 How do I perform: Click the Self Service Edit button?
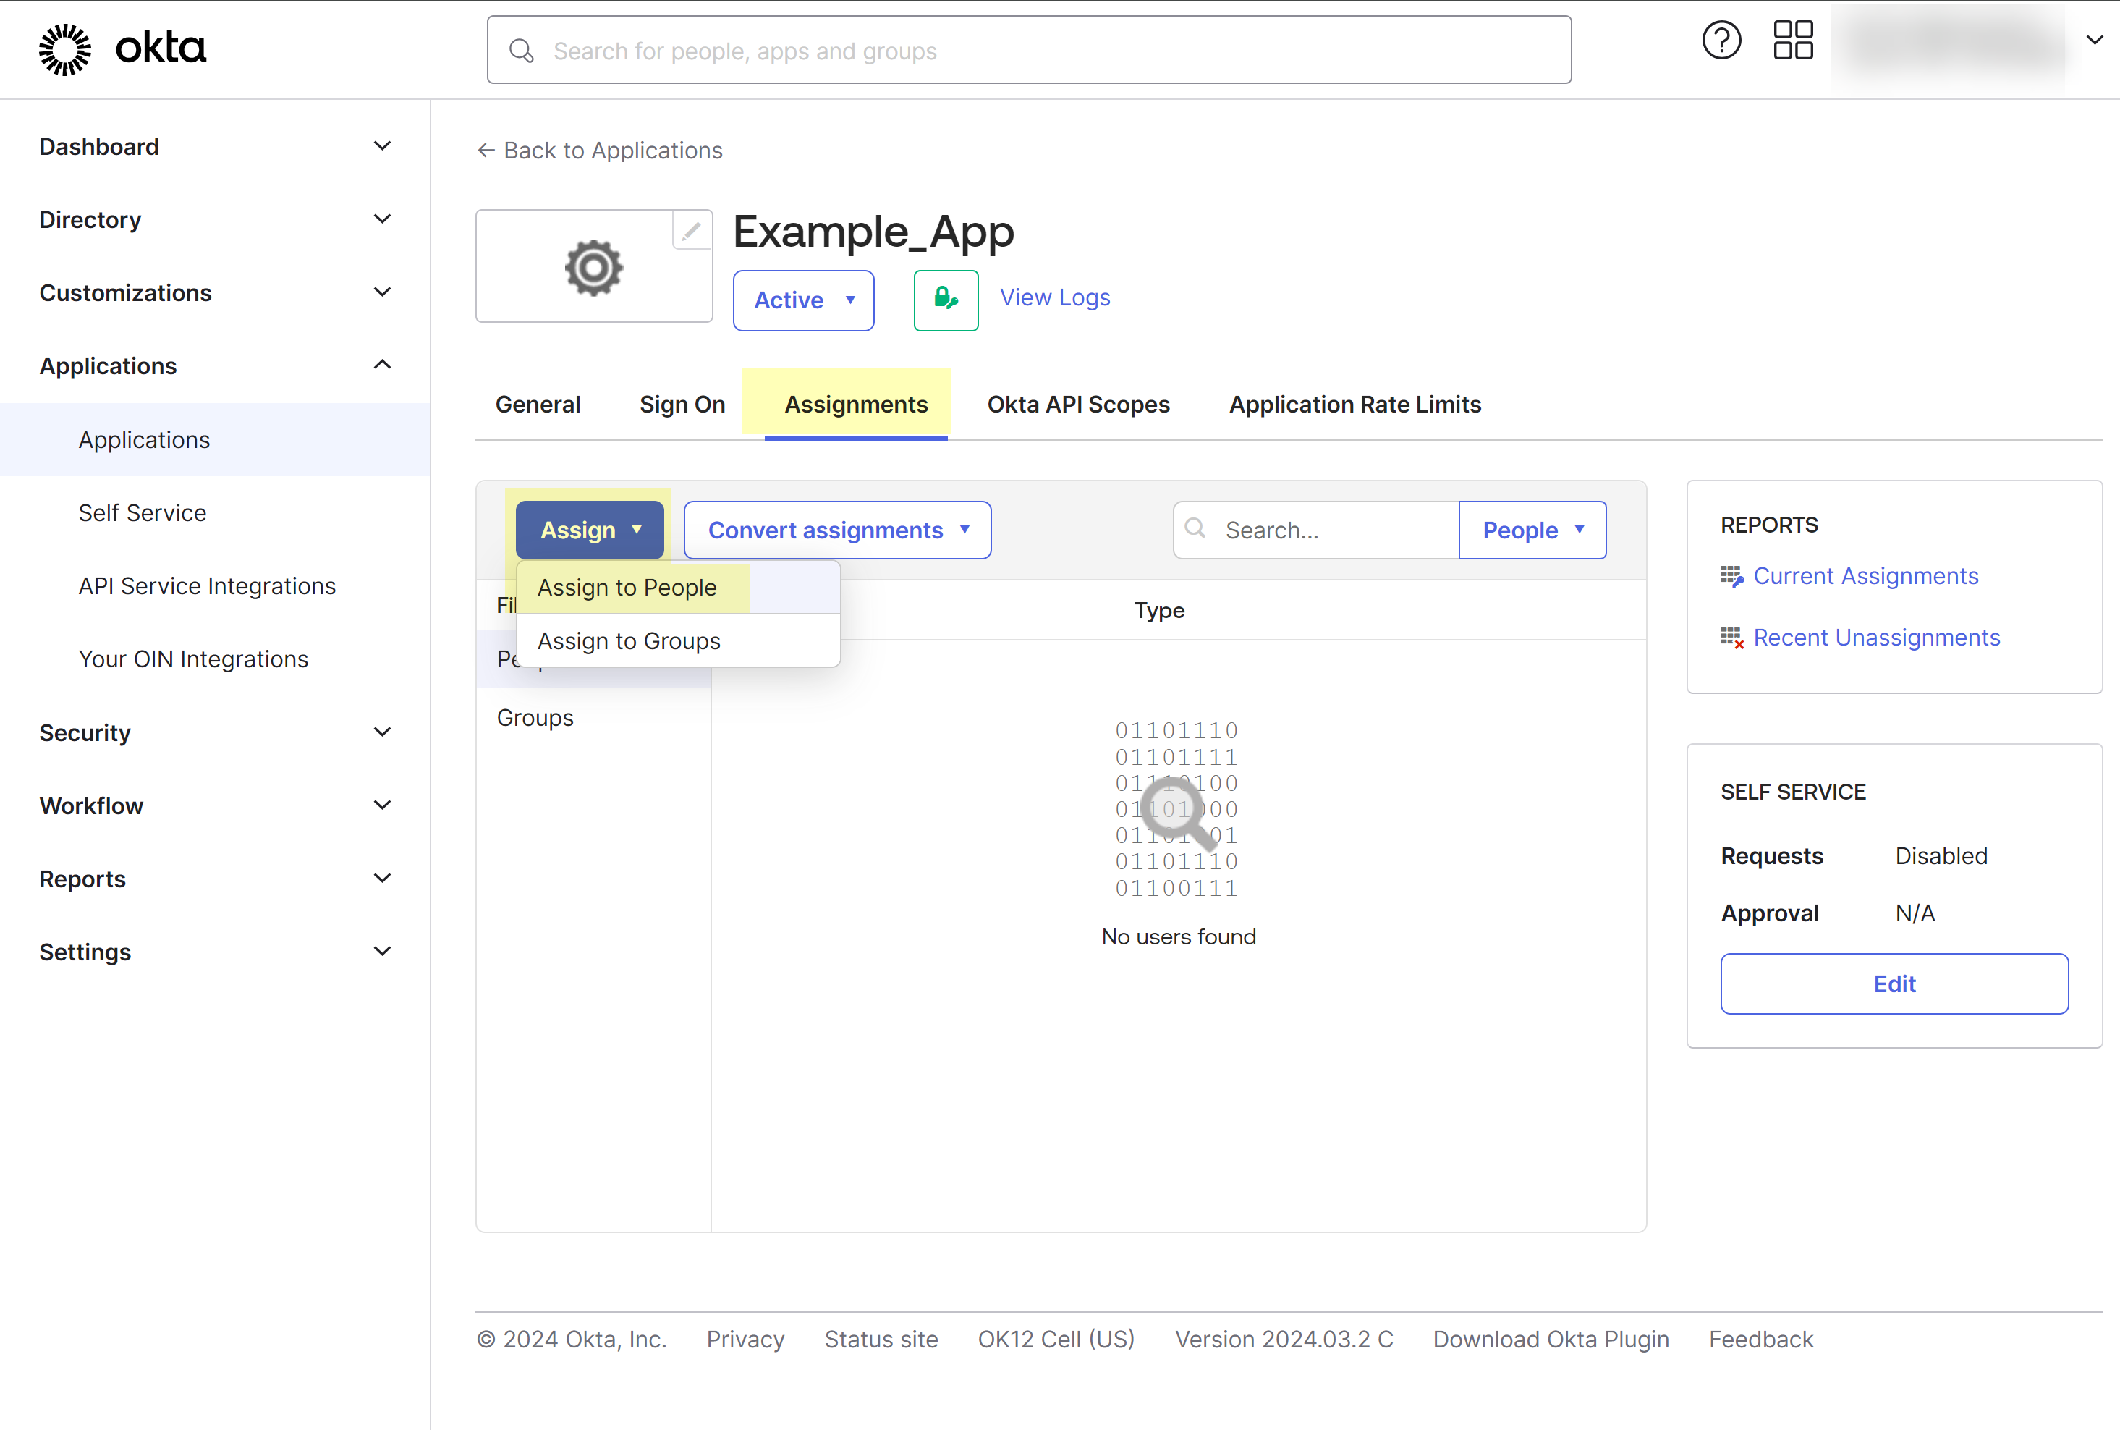[1894, 984]
